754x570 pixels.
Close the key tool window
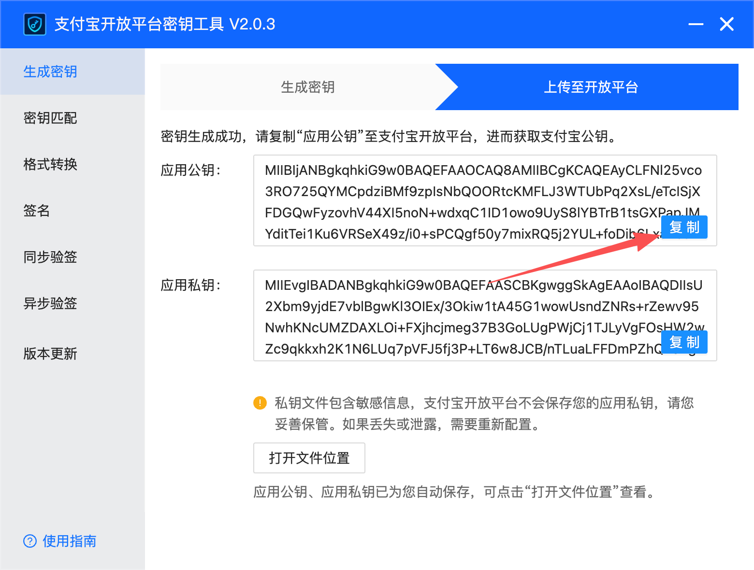(726, 24)
